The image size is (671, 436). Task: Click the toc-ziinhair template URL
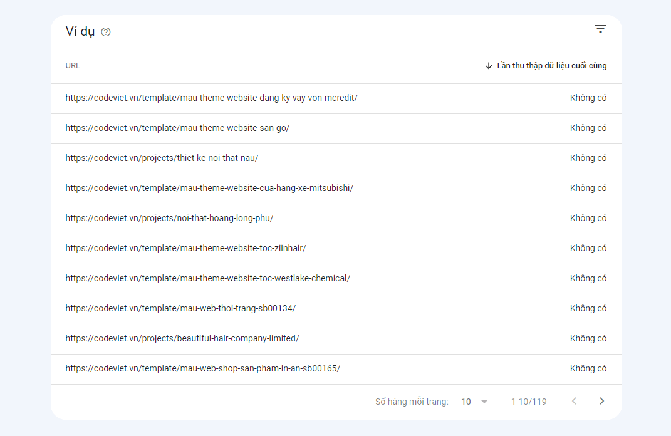[185, 249]
